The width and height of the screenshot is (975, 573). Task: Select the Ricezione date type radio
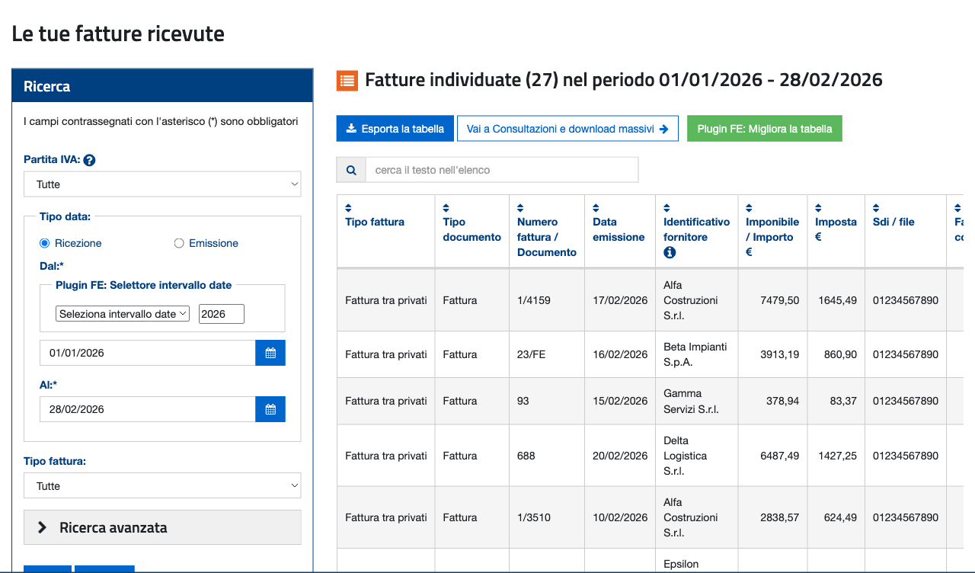point(45,243)
